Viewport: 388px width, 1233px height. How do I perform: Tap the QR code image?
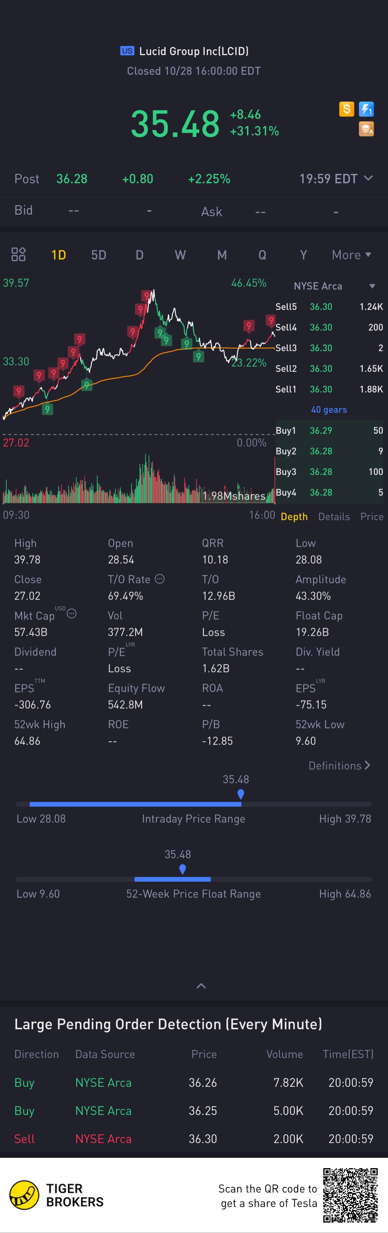[350, 1195]
